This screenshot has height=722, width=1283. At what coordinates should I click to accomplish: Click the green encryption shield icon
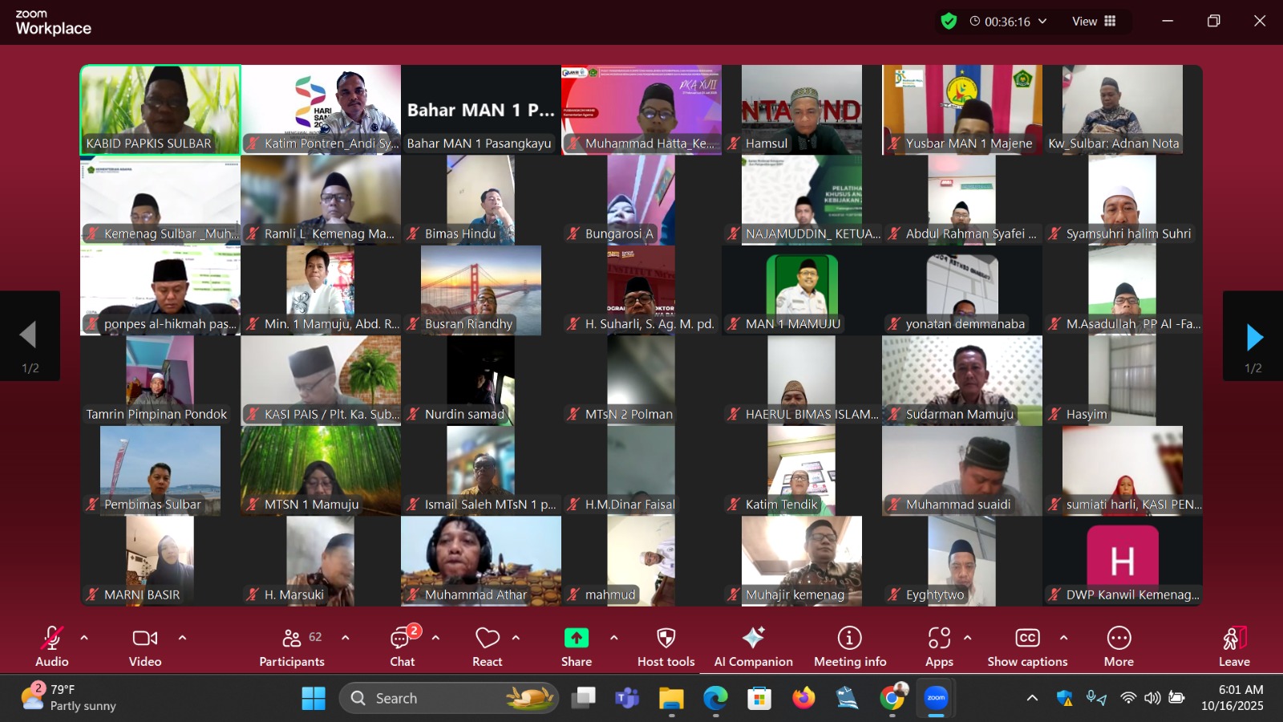coord(949,22)
